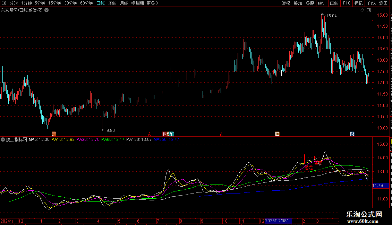Click the diamond icon in main chart corner

click(x=362, y=10)
